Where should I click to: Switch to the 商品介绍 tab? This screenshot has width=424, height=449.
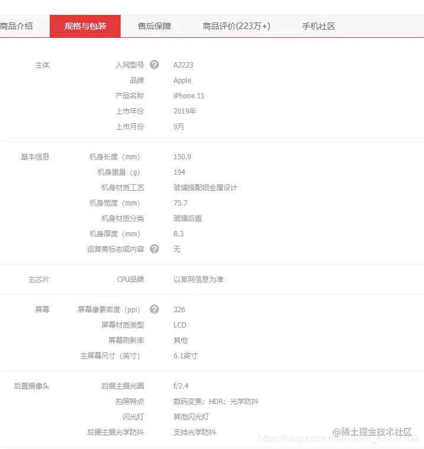[x=17, y=26]
